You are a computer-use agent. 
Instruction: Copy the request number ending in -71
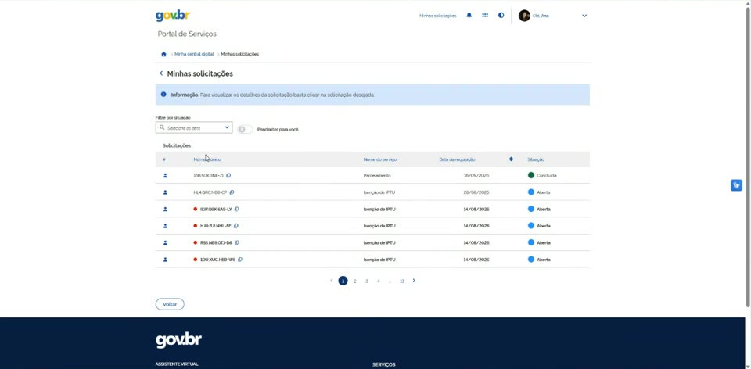(228, 175)
